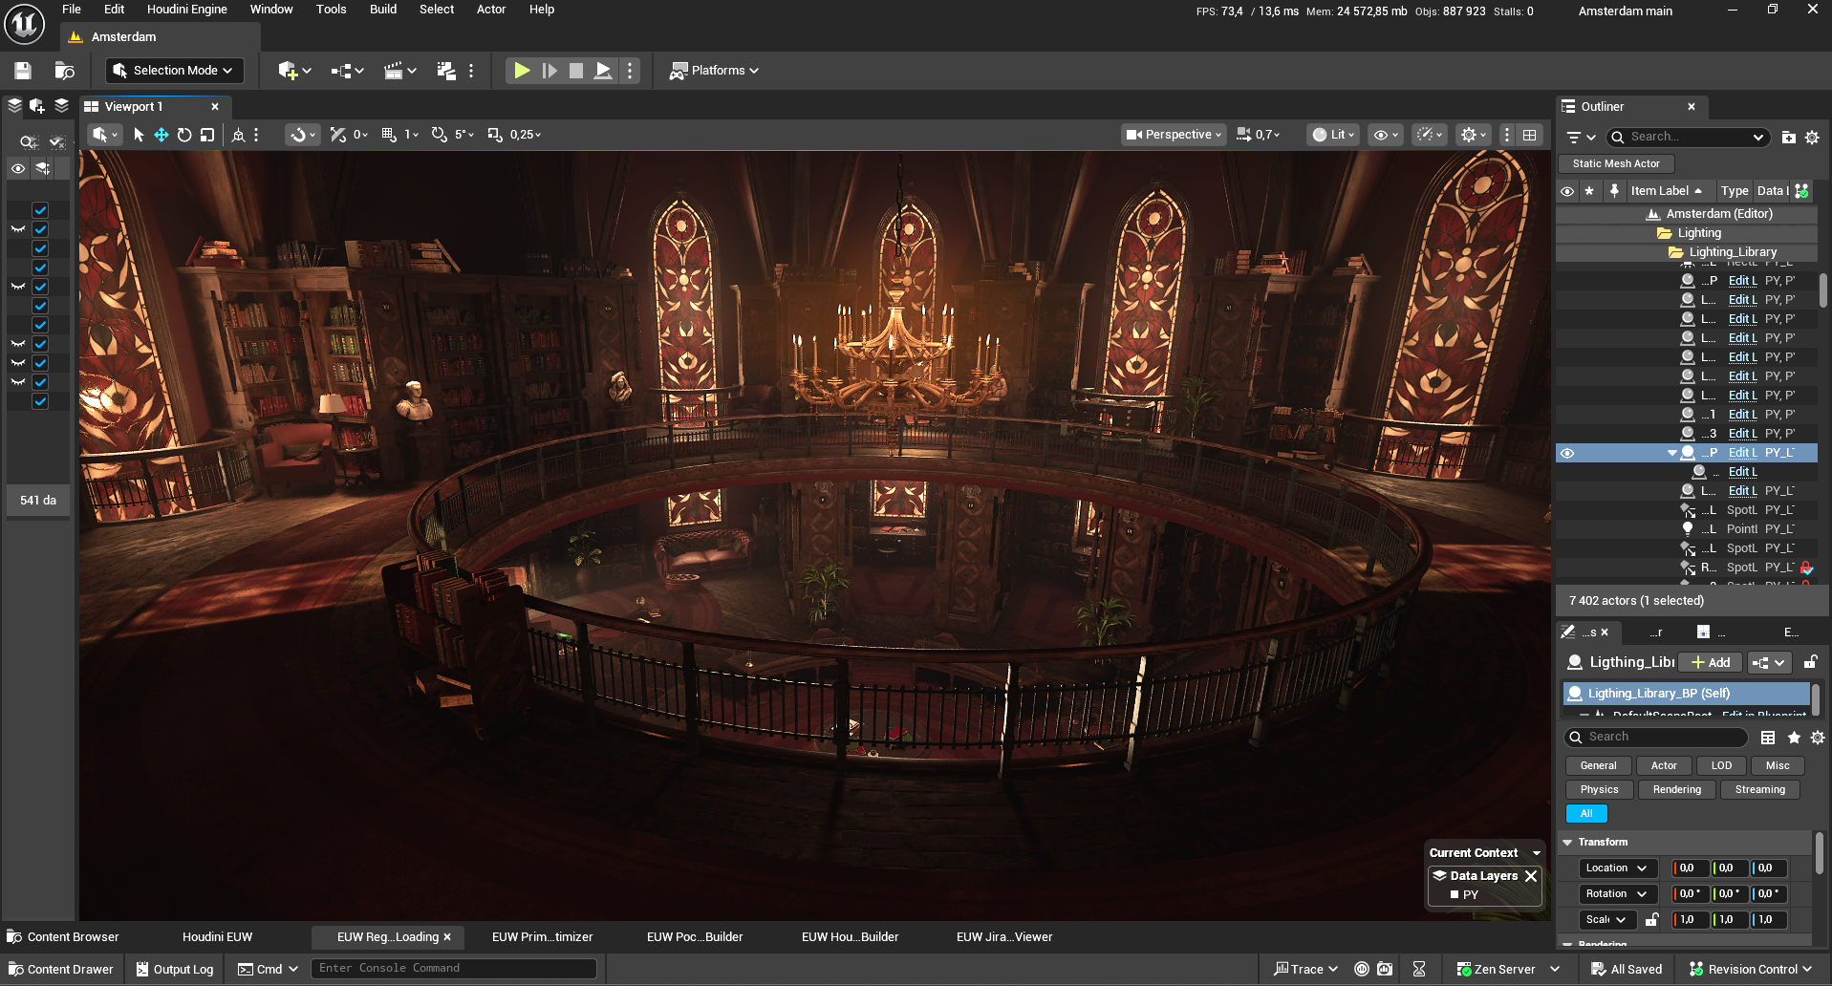Open Revision Control menu
Image resolution: width=1832 pixels, height=986 pixels.
click(1751, 969)
